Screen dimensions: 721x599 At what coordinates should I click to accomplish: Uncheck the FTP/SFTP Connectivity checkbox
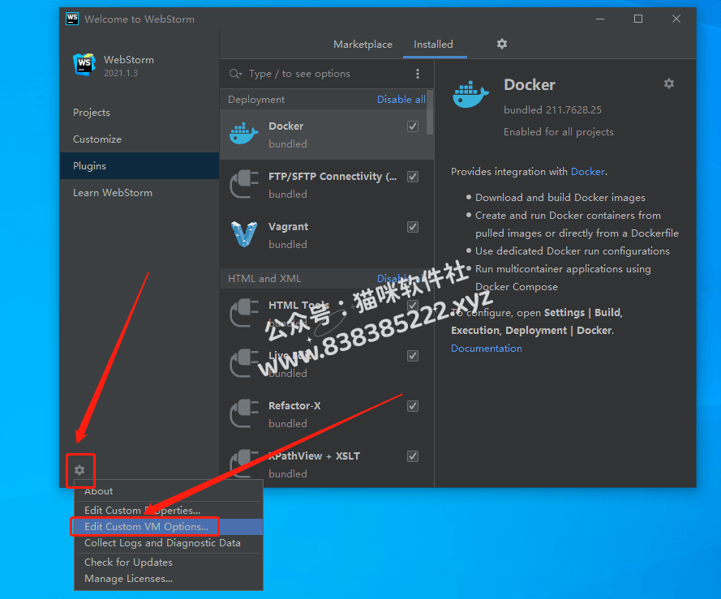tap(413, 177)
